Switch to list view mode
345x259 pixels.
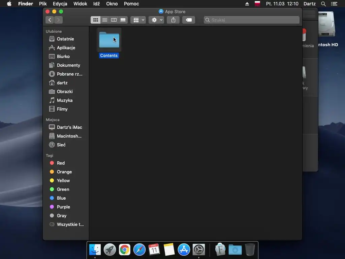click(105, 20)
